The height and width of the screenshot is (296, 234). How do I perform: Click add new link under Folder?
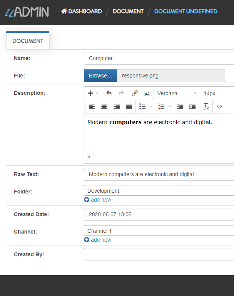pos(101,200)
